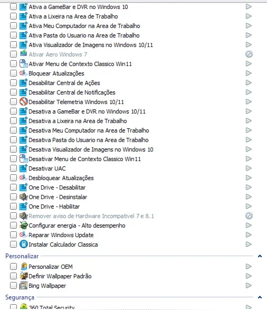
Task: Click the icon beside Ativar Aero Windows 7
Action: 23,54
